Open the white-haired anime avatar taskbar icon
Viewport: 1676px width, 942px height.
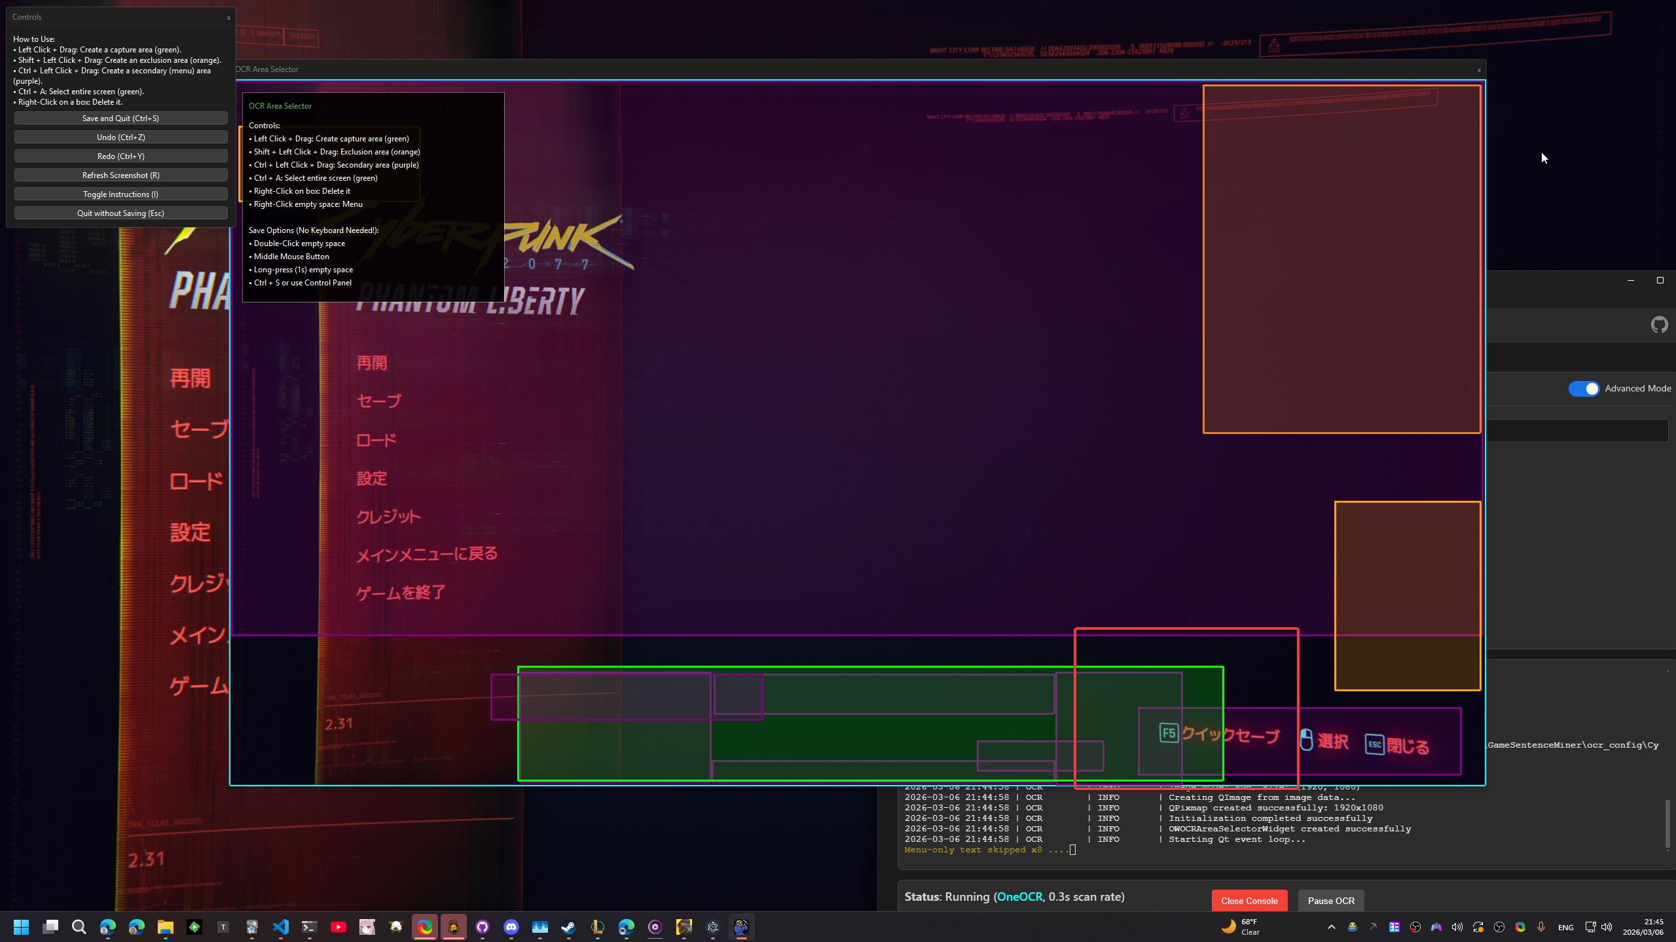[x=367, y=926]
